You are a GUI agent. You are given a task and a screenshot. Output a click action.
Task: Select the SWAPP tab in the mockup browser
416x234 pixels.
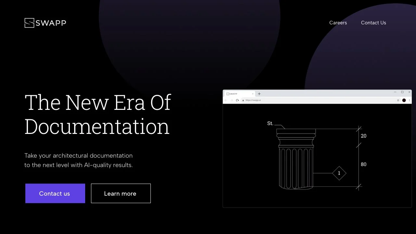click(240, 94)
